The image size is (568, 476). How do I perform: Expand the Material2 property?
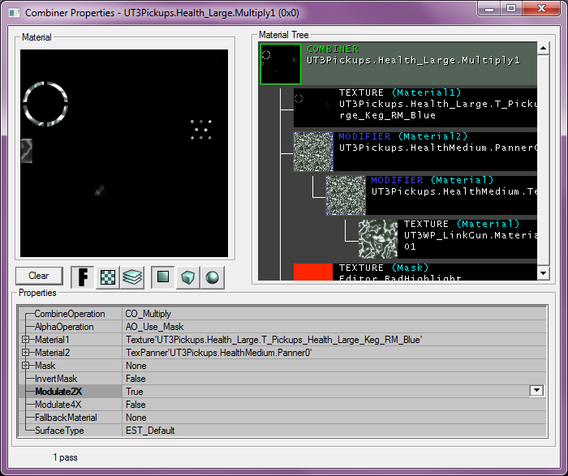[x=26, y=353]
